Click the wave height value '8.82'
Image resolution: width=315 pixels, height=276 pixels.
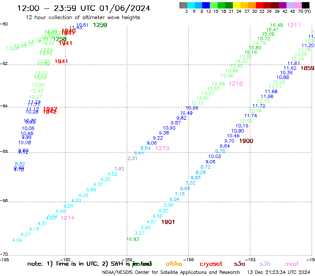tap(20, 164)
